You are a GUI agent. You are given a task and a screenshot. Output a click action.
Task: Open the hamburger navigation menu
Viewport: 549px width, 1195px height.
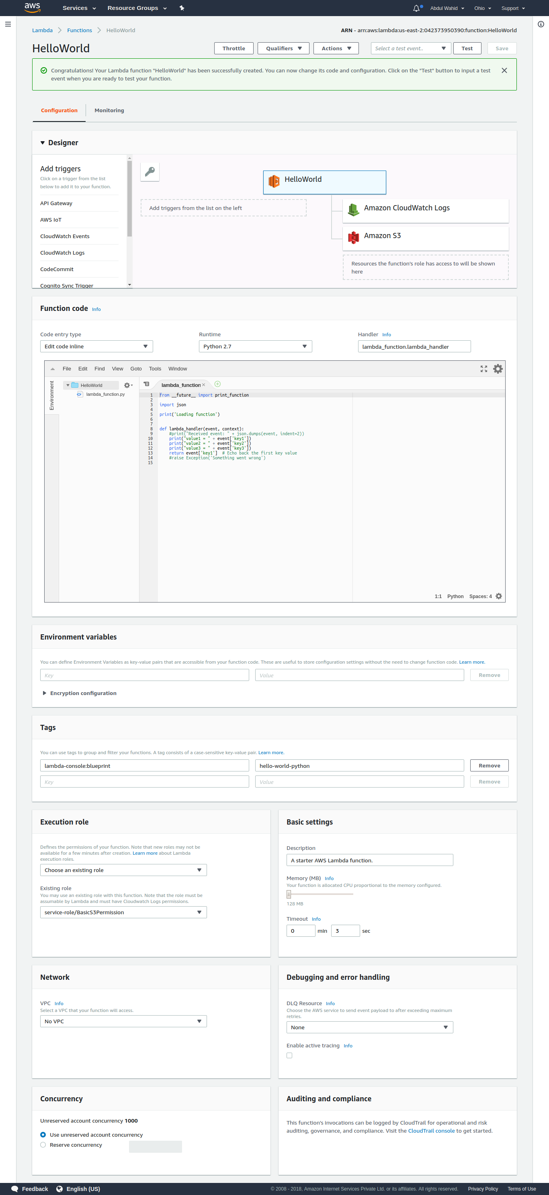tap(8, 24)
